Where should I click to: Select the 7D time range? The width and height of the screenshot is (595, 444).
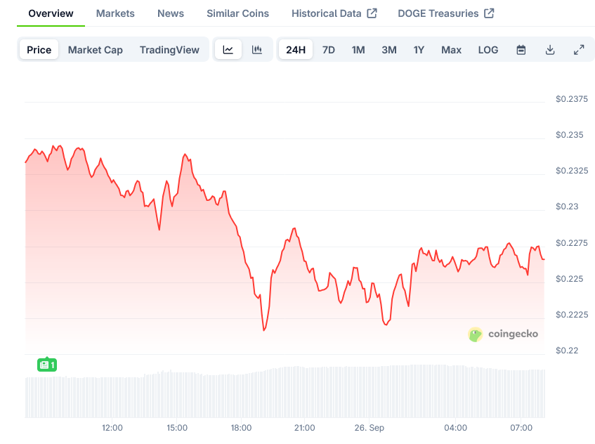329,50
